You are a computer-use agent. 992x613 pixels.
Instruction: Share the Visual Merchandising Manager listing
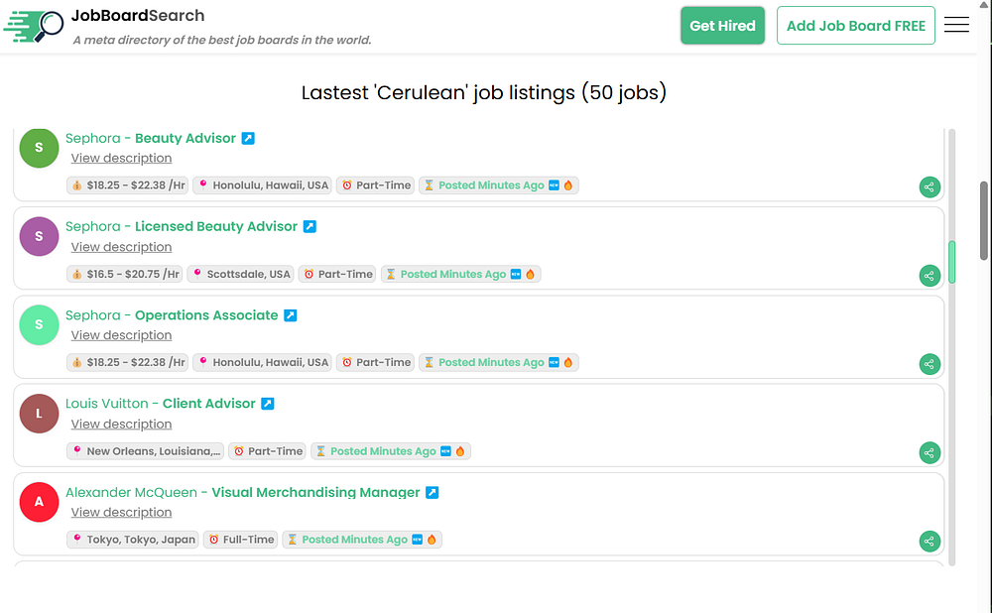[930, 542]
